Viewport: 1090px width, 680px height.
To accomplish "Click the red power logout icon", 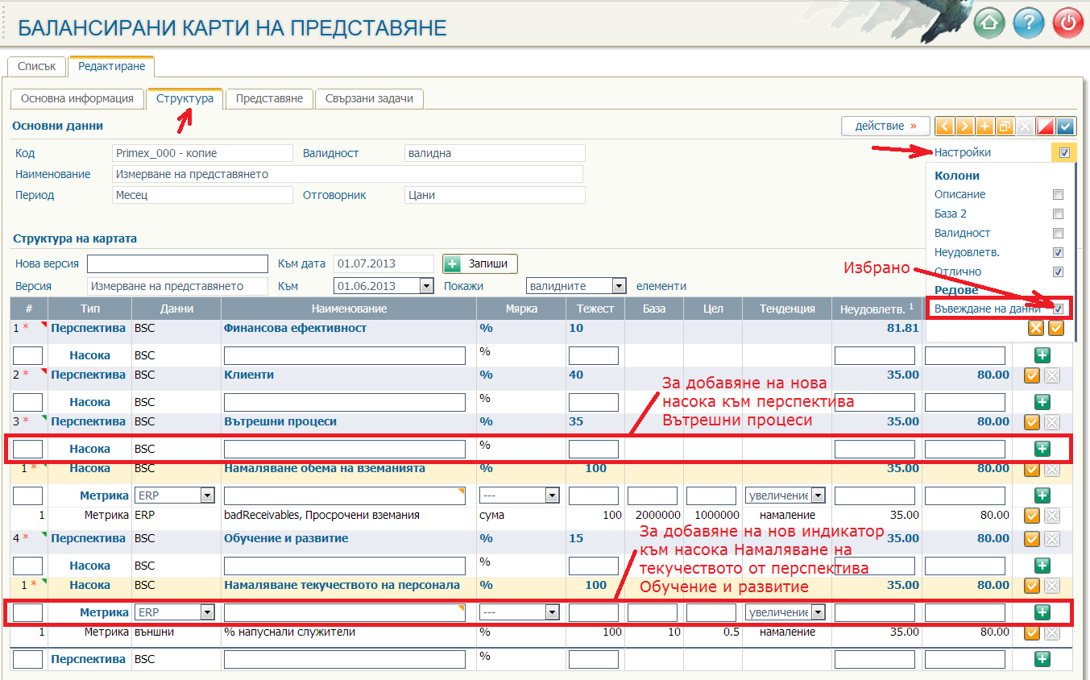I will pos(1068,23).
